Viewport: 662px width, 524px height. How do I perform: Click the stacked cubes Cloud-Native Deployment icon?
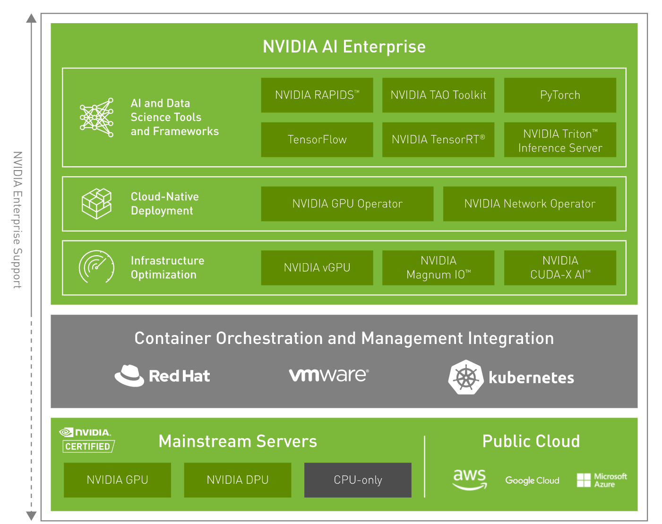point(97,204)
